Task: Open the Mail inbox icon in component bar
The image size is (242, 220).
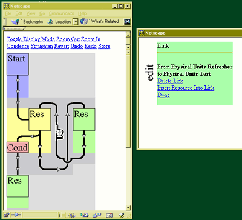Action: point(83,215)
